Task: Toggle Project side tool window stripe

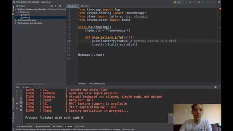Action: point(13,10)
